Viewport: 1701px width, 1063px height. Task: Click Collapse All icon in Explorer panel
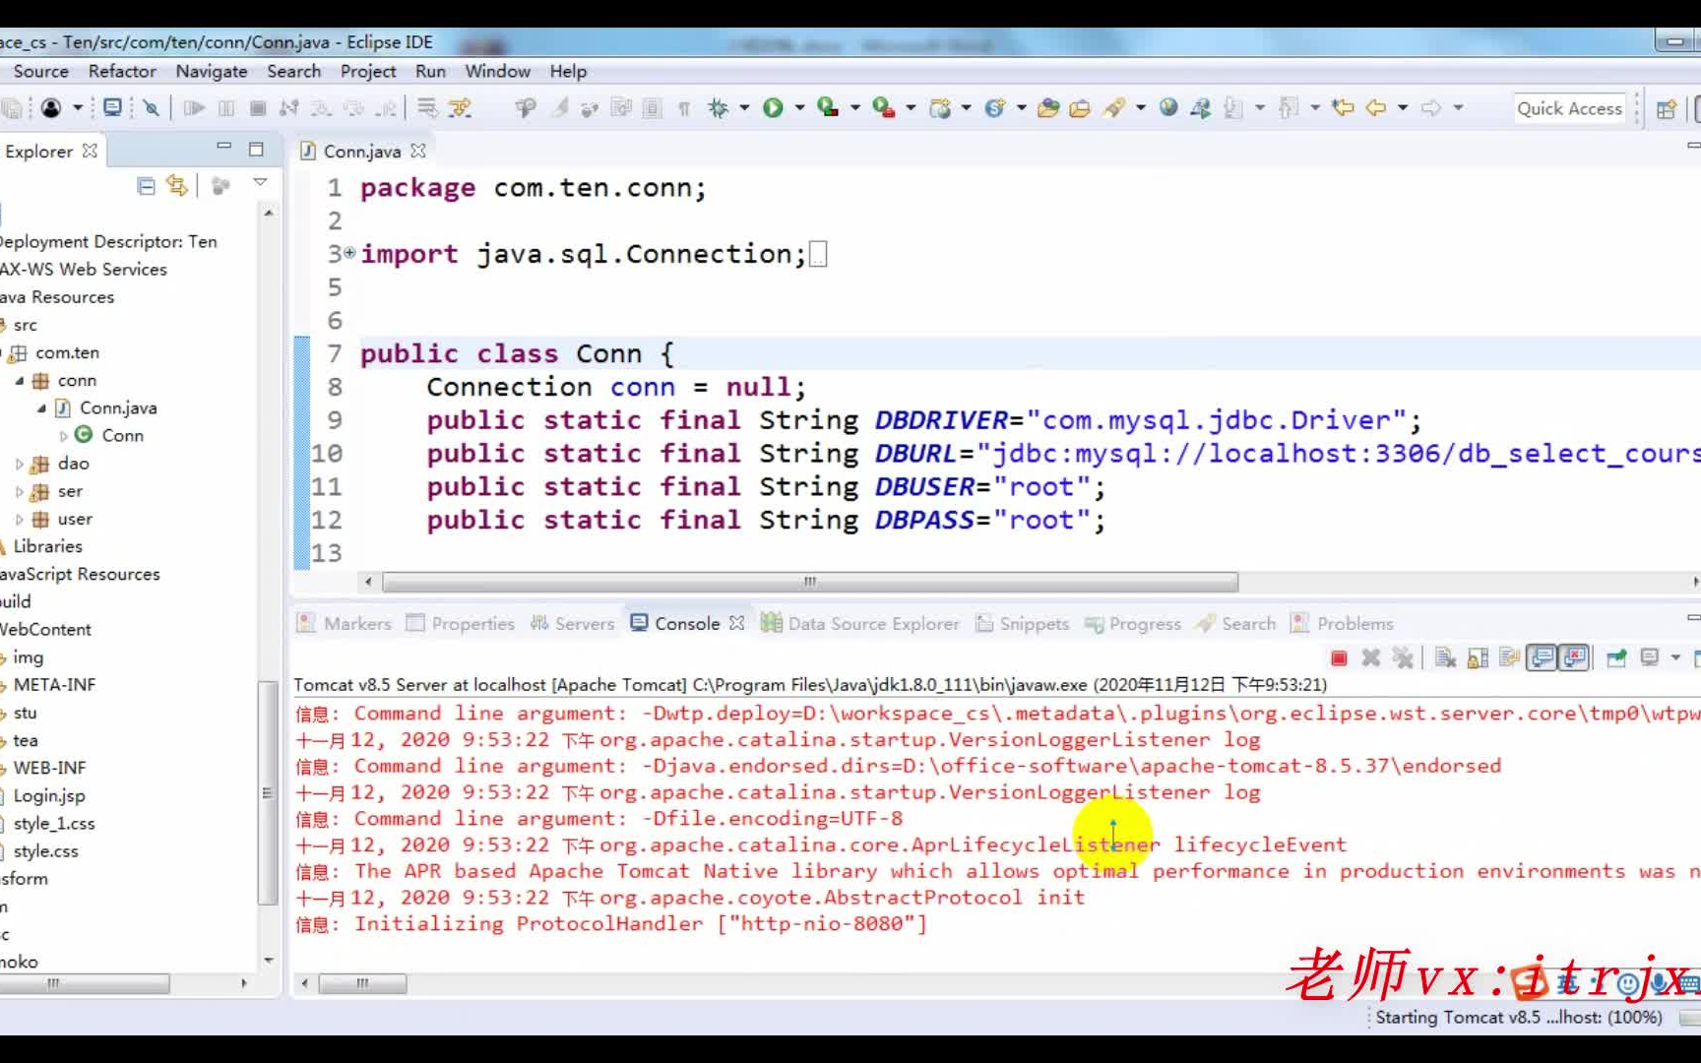click(x=146, y=185)
